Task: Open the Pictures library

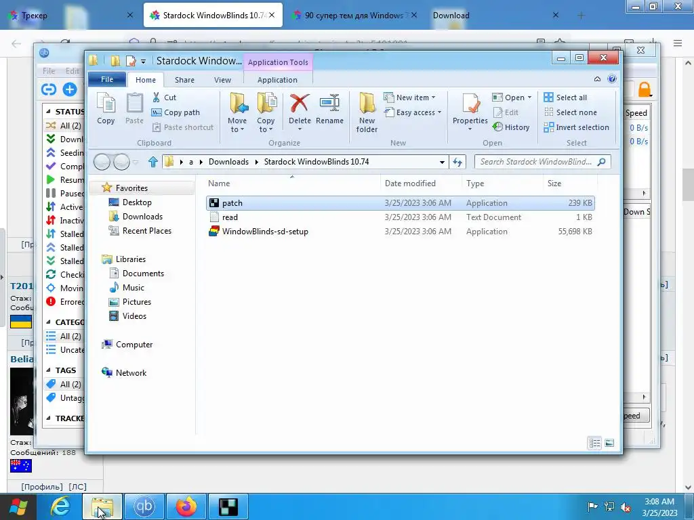Action: pyautogui.click(x=130, y=301)
